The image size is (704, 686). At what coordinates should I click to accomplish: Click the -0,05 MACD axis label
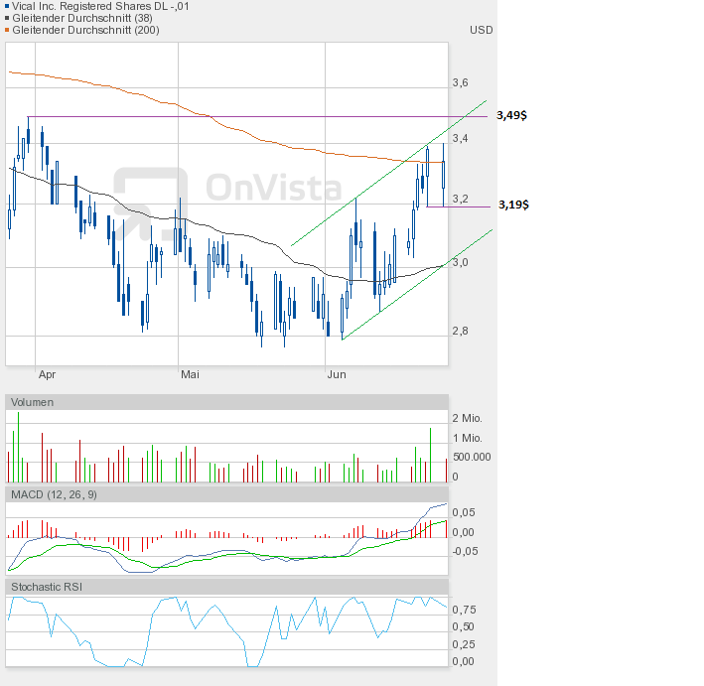pyautogui.click(x=465, y=551)
